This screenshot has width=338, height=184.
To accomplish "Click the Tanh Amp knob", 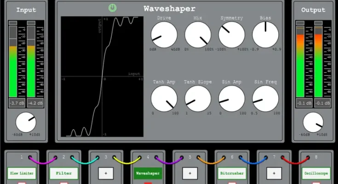I will pyautogui.click(x=164, y=98).
